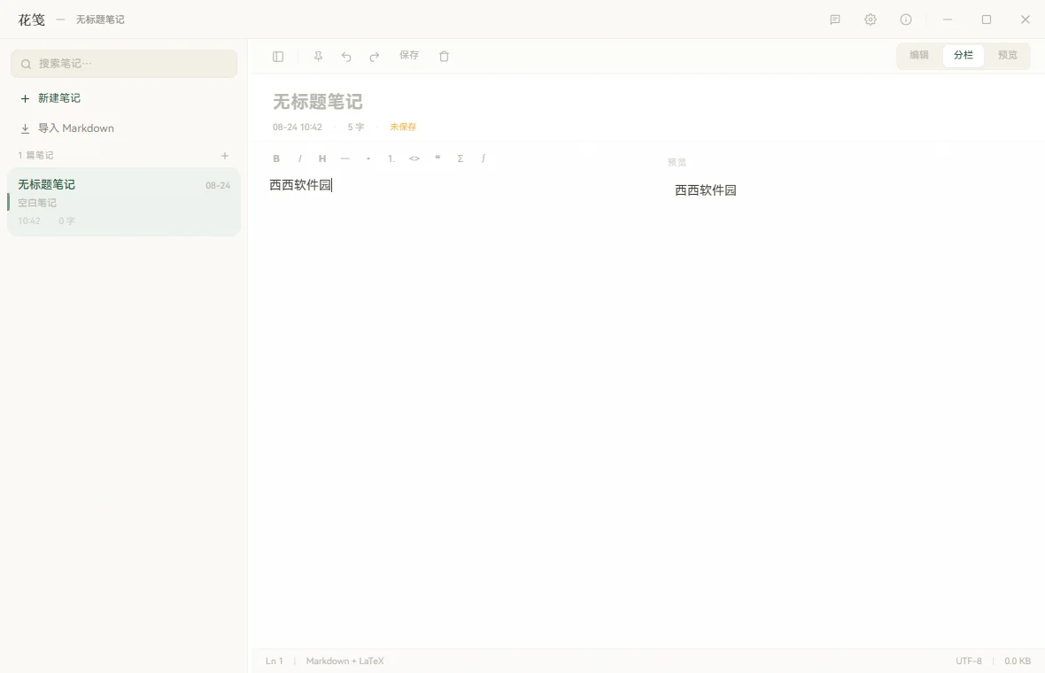Insert block formula integral icon

[484, 159]
